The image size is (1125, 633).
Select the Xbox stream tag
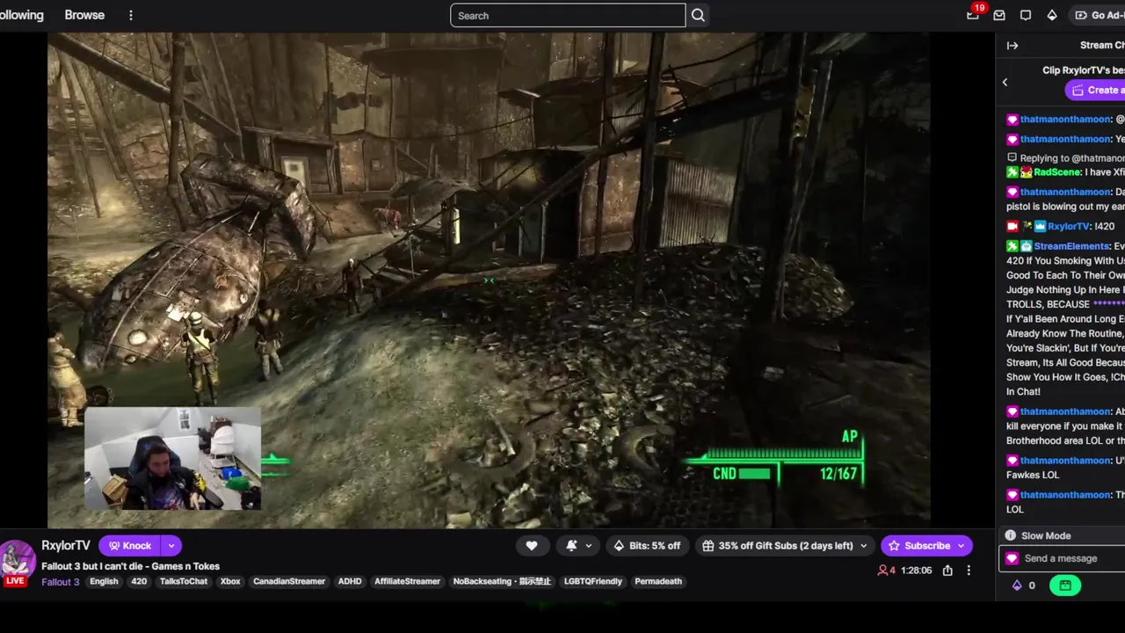pyautogui.click(x=230, y=581)
